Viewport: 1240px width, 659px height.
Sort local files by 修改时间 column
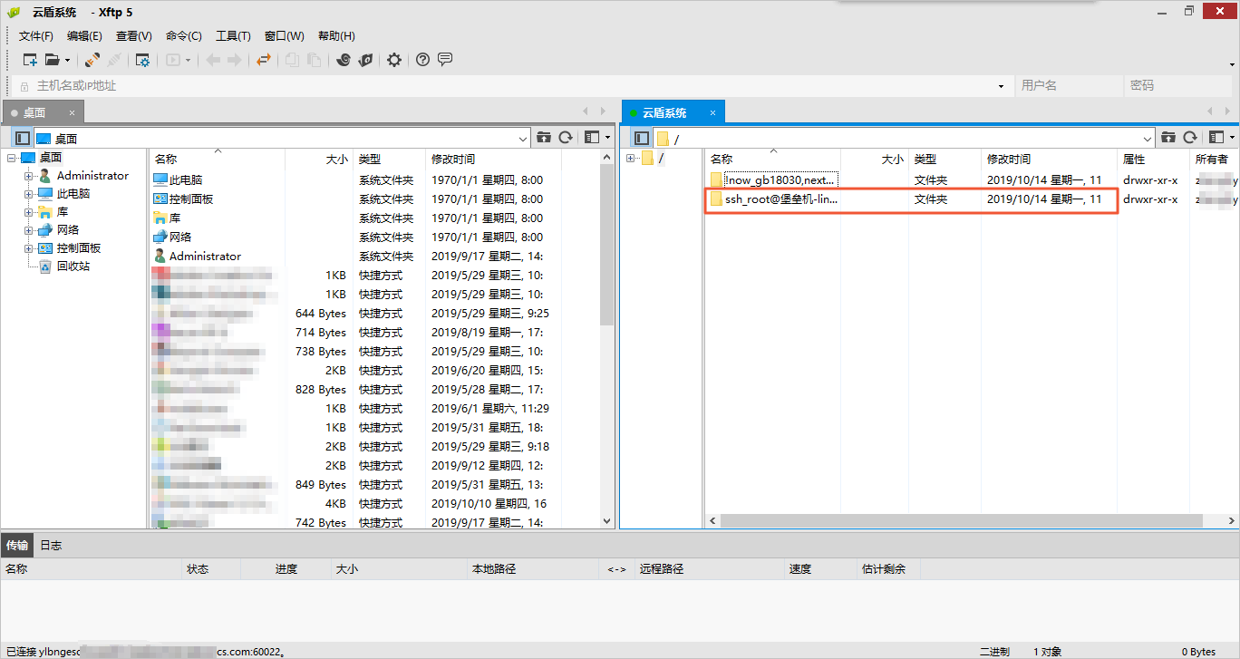pos(493,159)
